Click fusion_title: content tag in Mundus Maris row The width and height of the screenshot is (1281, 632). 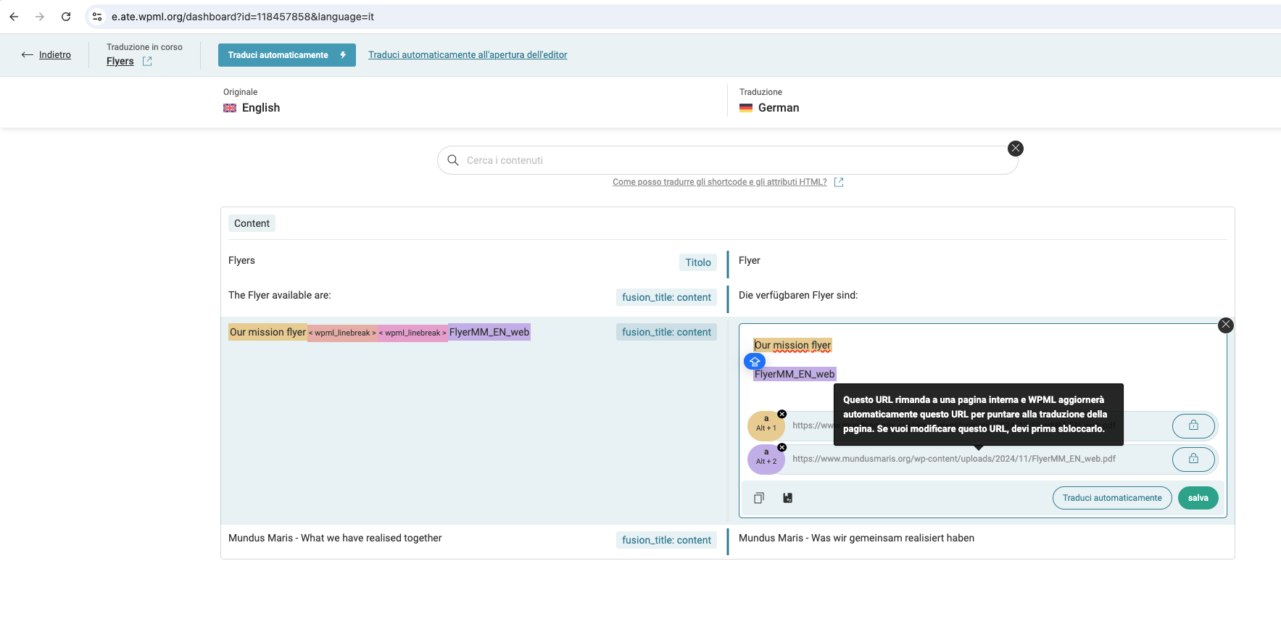tap(666, 540)
